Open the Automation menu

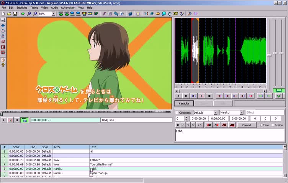(68, 8)
